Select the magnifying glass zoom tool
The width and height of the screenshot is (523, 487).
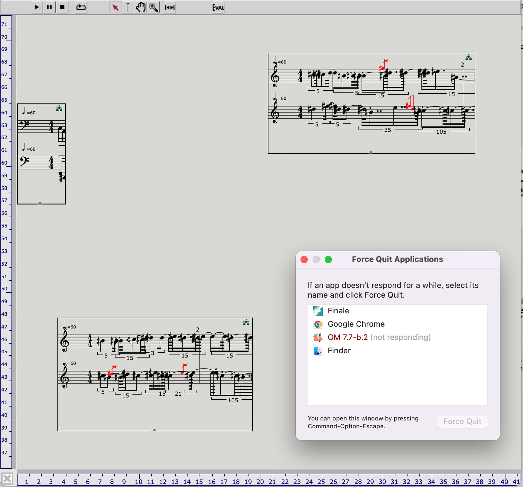[x=154, y=7]
